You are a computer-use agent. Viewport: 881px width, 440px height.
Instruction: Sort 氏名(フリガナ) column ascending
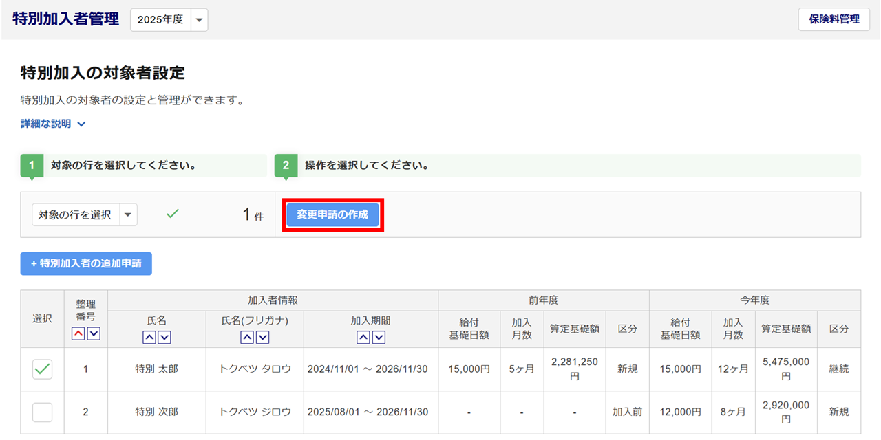247,338
